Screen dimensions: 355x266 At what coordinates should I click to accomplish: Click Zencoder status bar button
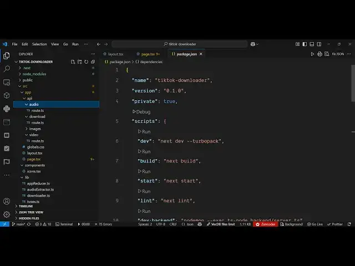tap(265, 224)
